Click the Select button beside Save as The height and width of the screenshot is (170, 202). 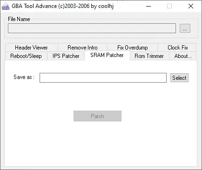tap(179, 78)
